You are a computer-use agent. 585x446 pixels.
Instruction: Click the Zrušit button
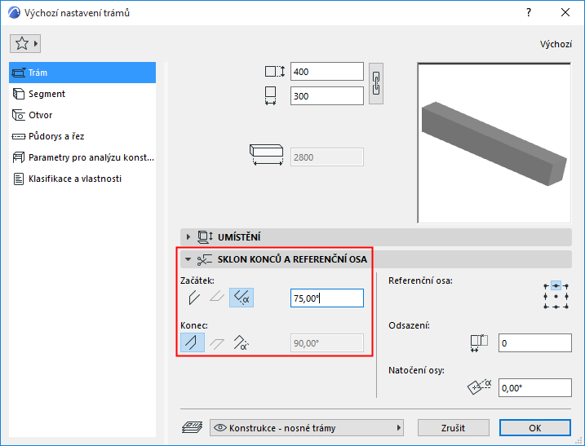point(454,428)
